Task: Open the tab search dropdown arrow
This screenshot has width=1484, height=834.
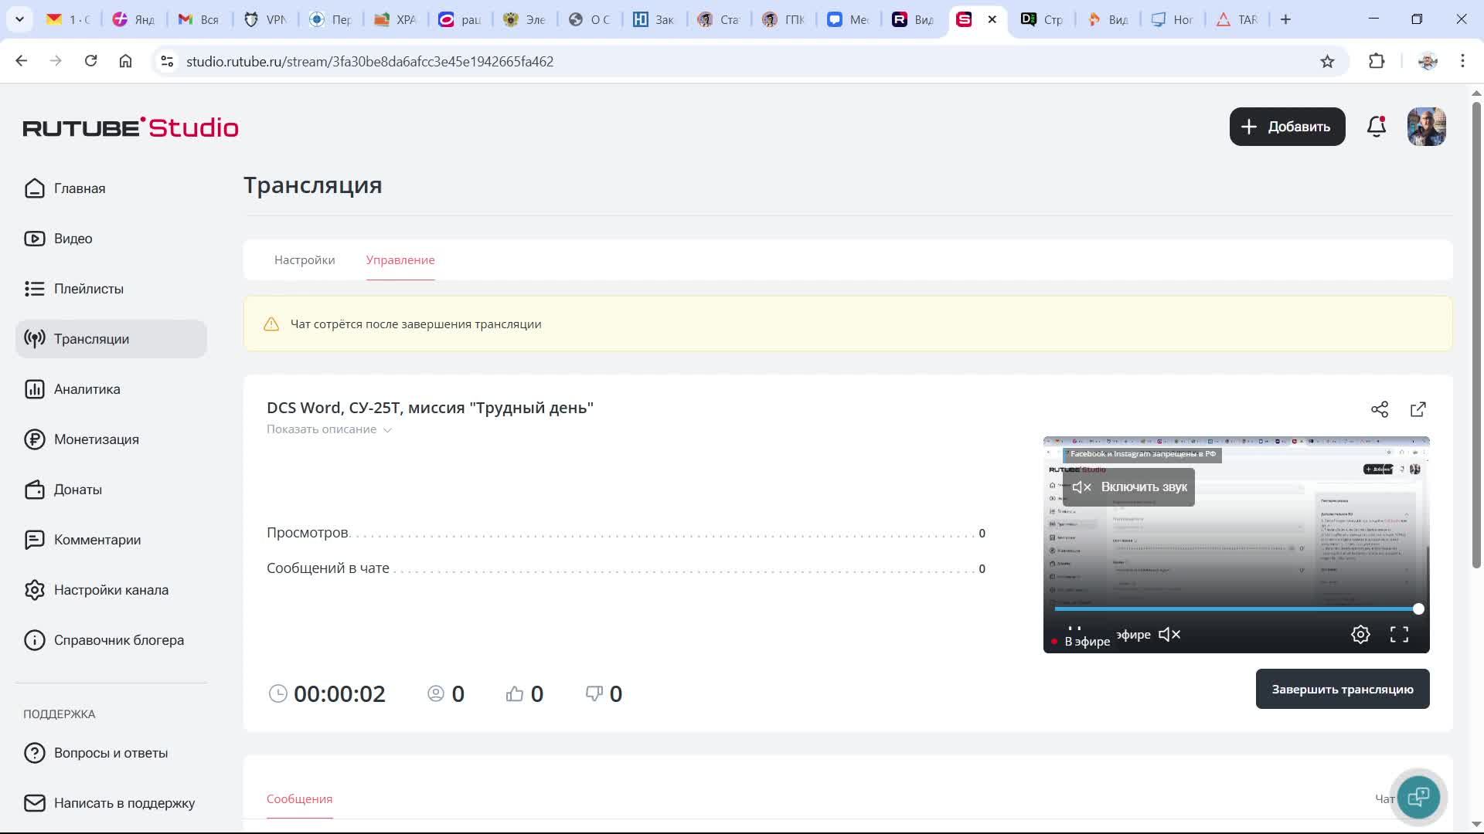Action: point(19,19)
